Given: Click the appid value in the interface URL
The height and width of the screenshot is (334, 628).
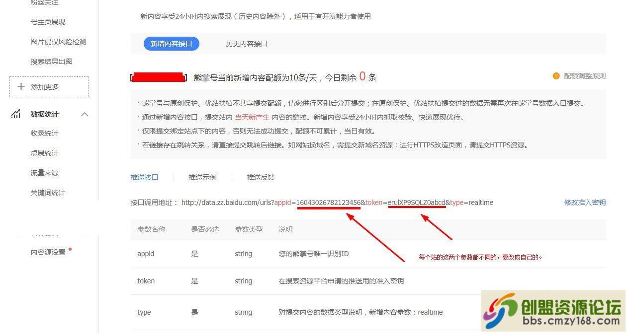Looking at the screenshot, I should tap(329, 202).
